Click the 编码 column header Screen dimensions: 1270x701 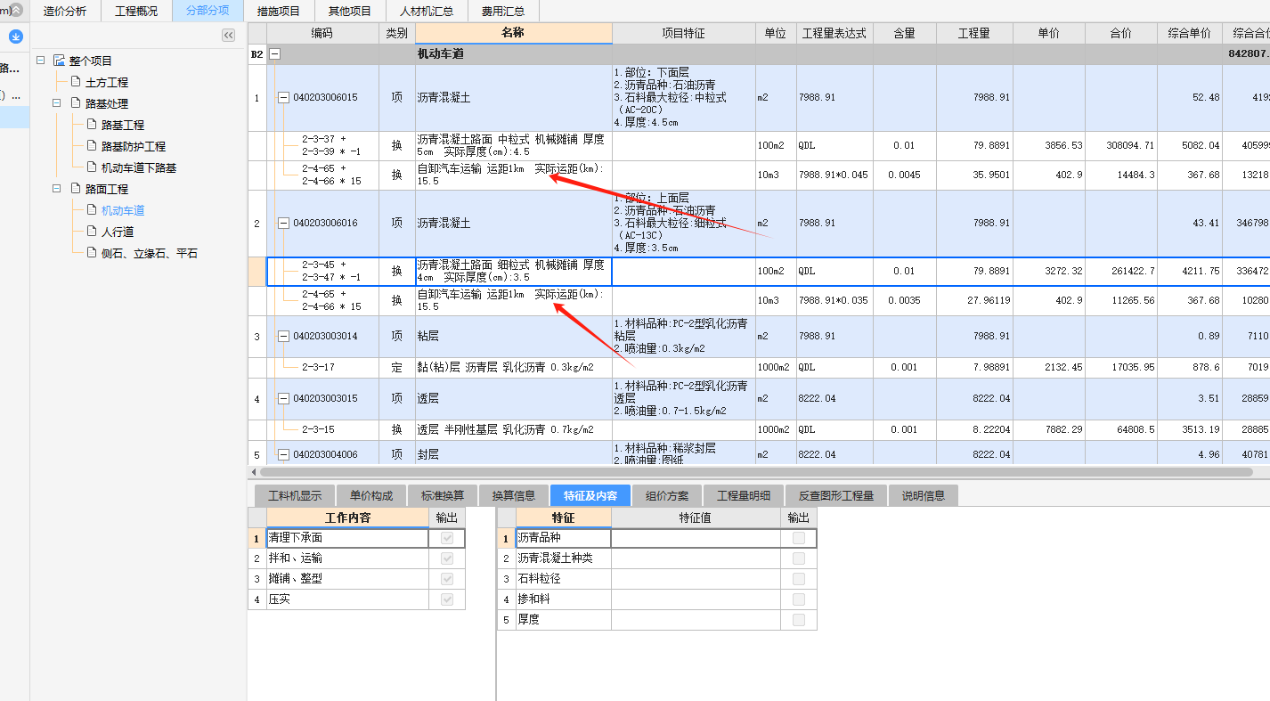pos(322,33)
